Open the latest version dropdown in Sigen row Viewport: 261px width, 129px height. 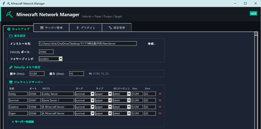[129, 113]
